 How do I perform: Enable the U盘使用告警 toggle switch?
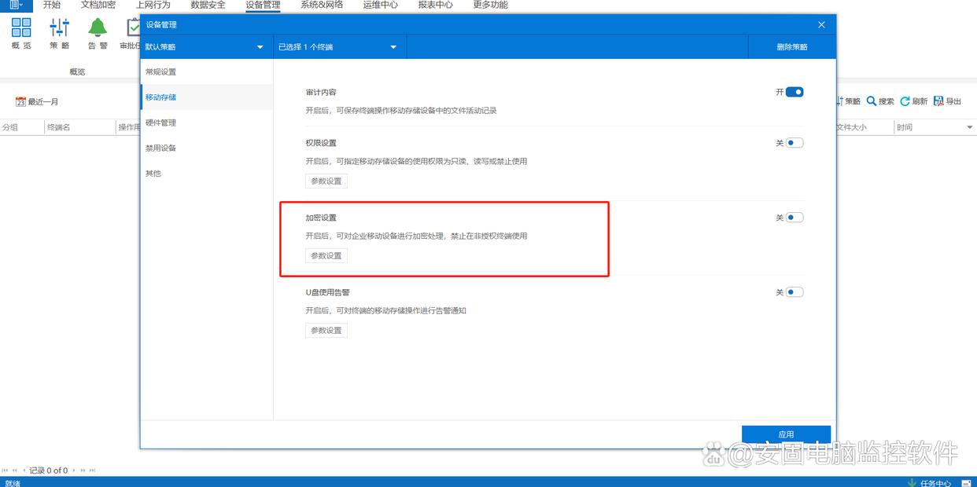[794, 292]
